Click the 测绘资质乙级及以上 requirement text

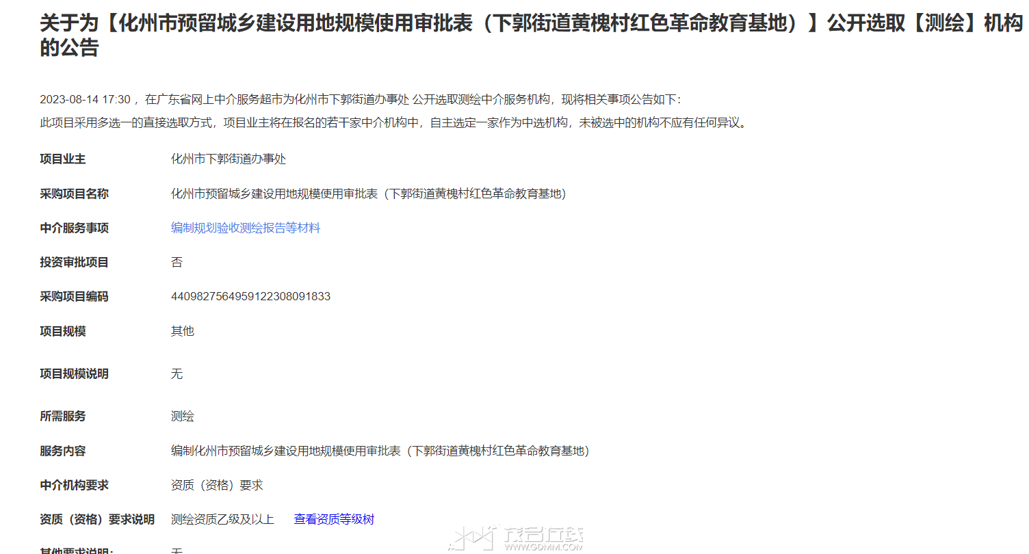click(222, 519)
